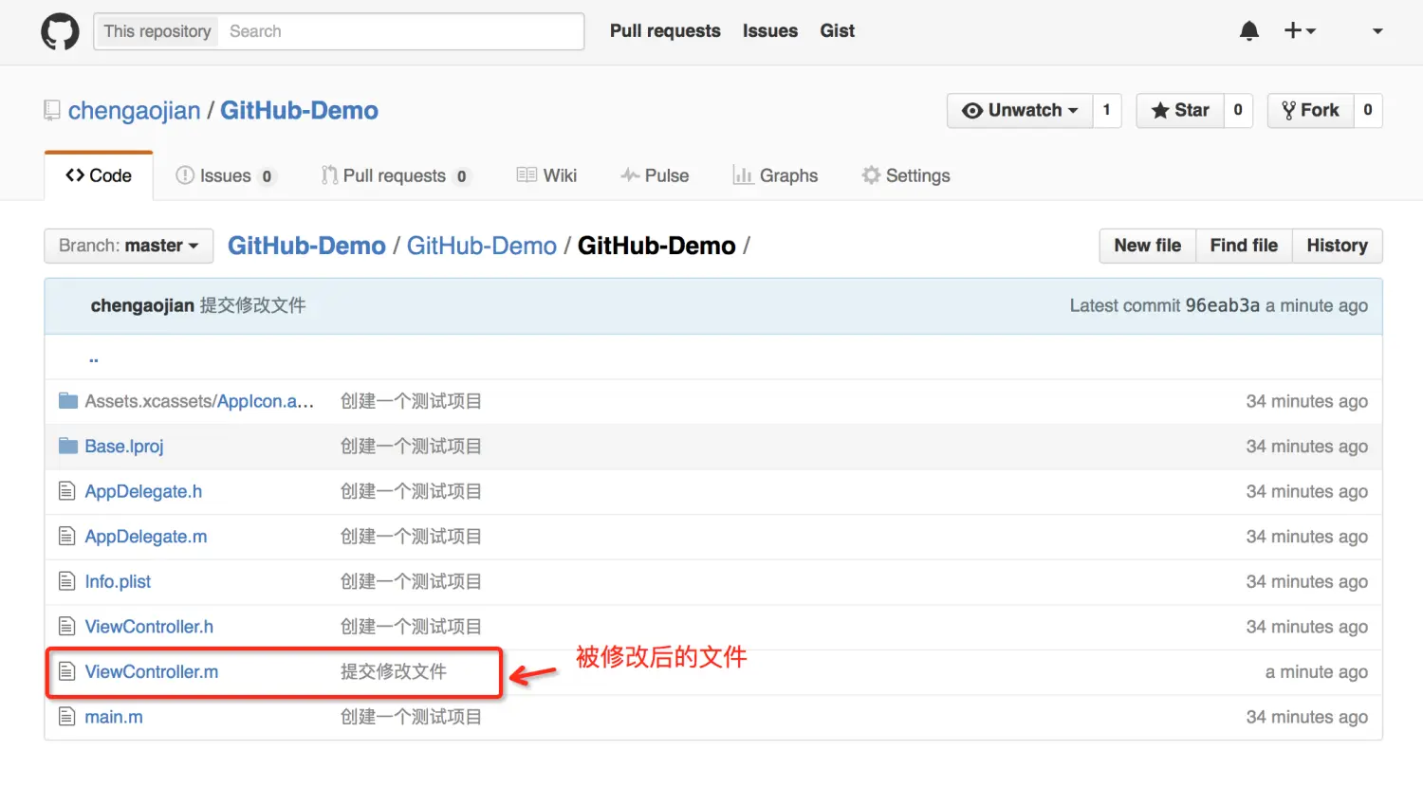Open the commit author chengaojian link
The height and width of the screenshot is (805, 1423).
(142, 305)
